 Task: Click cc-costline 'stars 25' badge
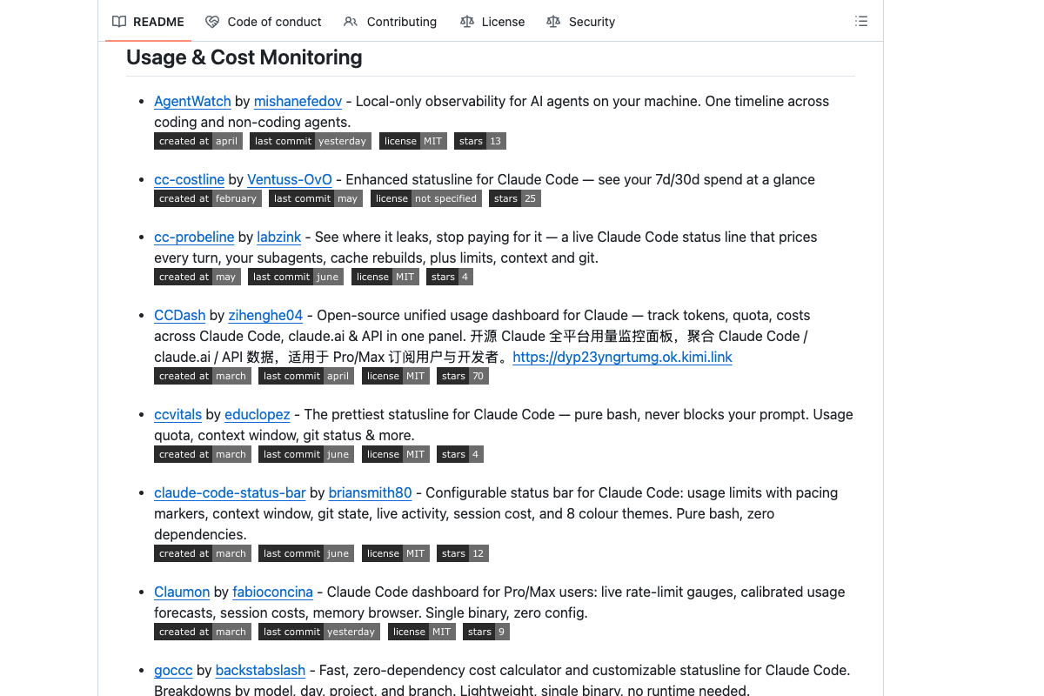coord(515,198)
